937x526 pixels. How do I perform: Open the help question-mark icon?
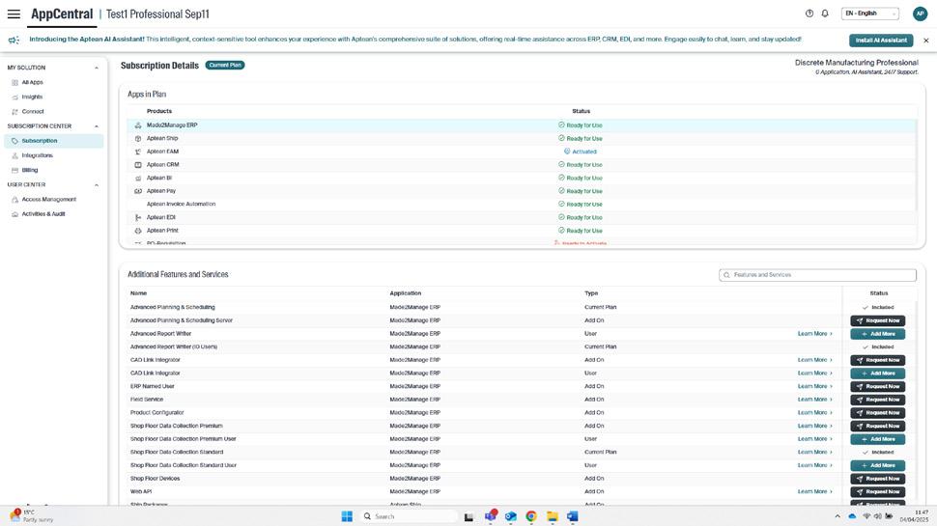[x=809, y=14]
